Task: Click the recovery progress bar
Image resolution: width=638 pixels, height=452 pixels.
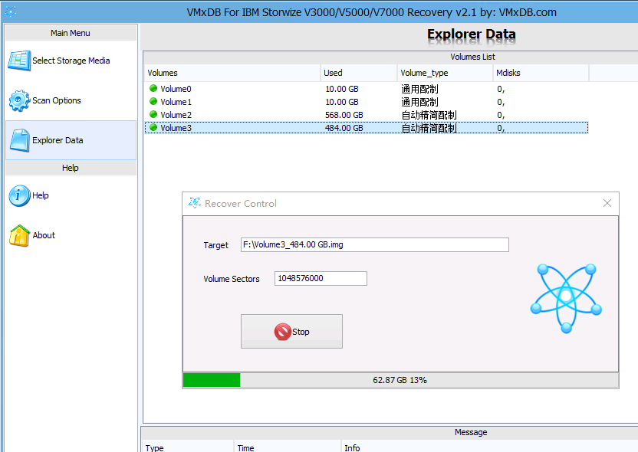Action: click(400, 380)
